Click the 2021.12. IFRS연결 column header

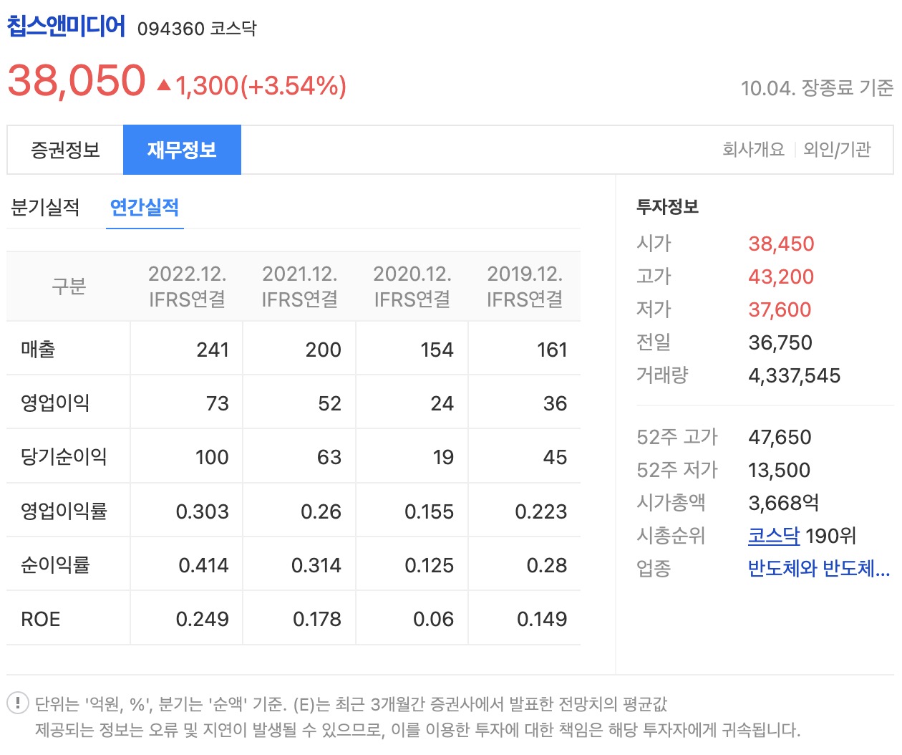click(299, 286)
